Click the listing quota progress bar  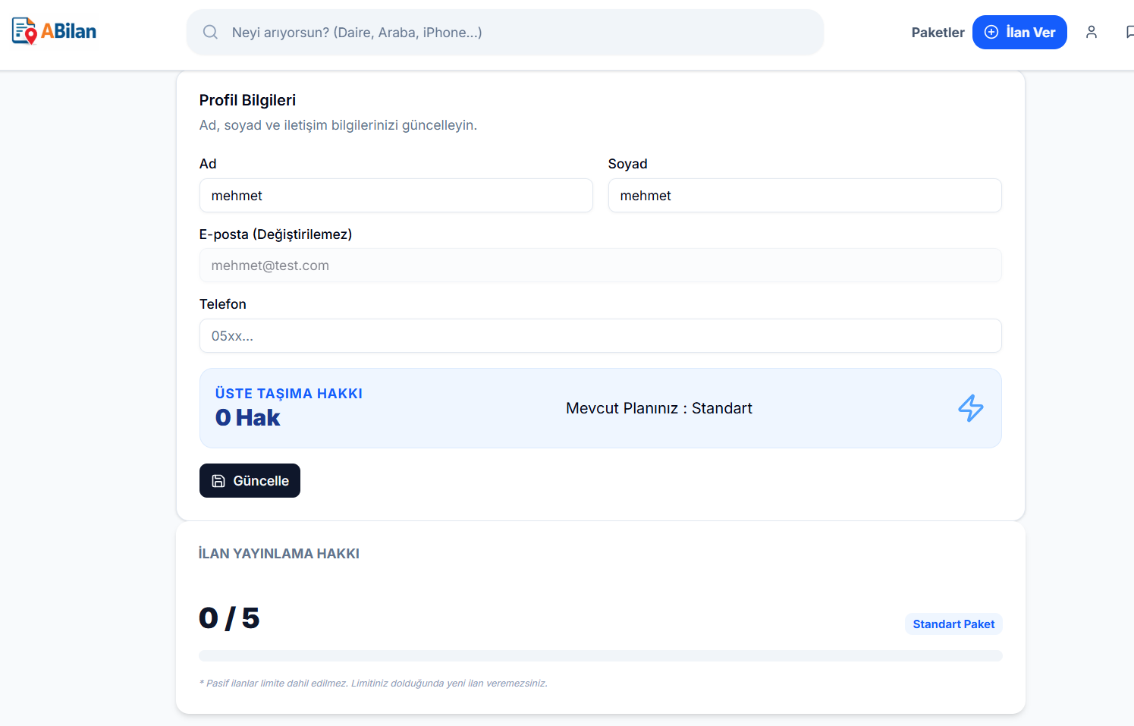click(x=599, y=655)
